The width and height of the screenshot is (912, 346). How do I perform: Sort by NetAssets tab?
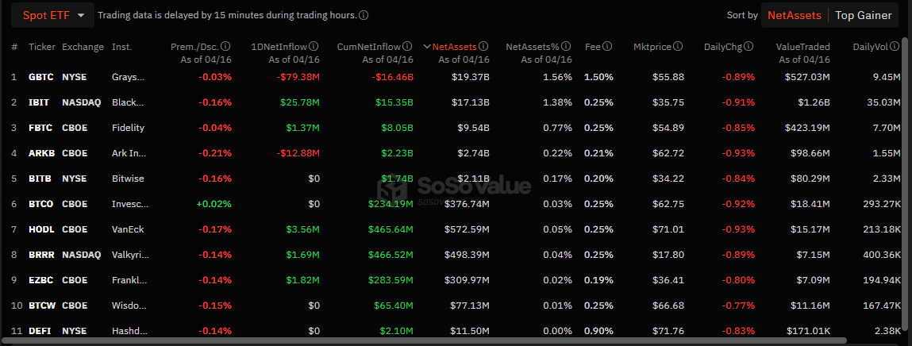pos(795,16)
